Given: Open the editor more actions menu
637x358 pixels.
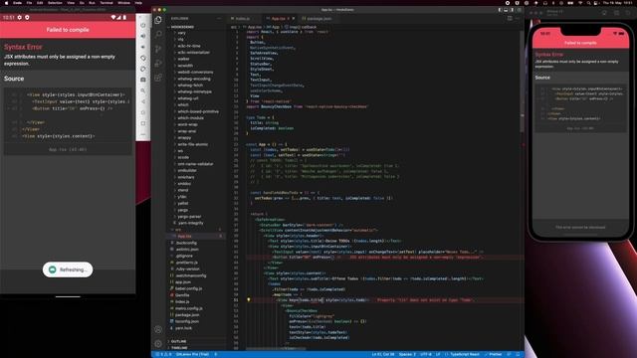Looking at the screenshot, I should (518, 18).
